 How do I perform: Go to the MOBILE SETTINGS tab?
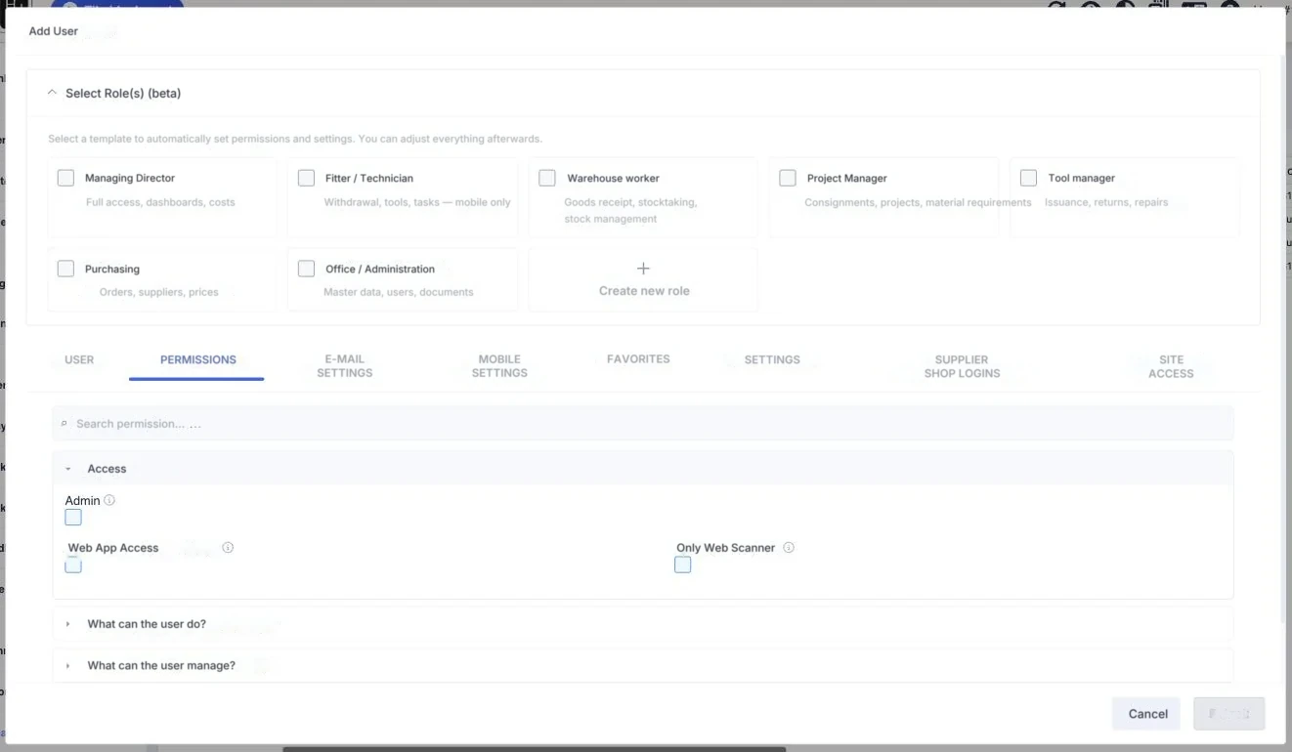[499, 366]
